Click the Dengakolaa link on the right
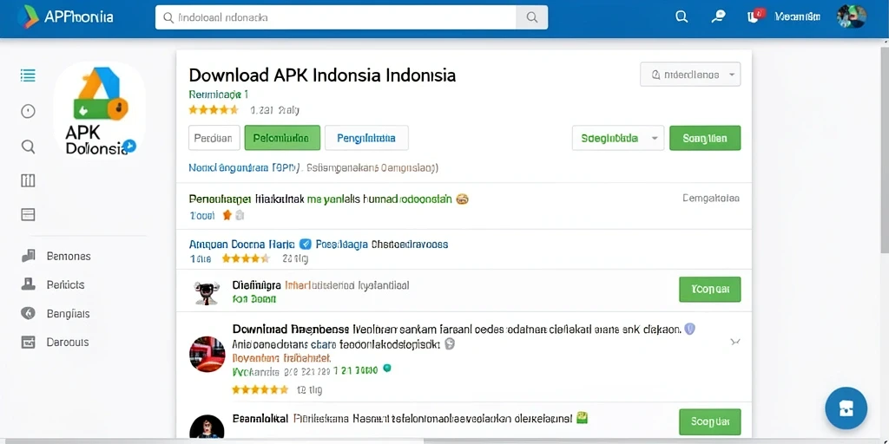 click(711, 199)
